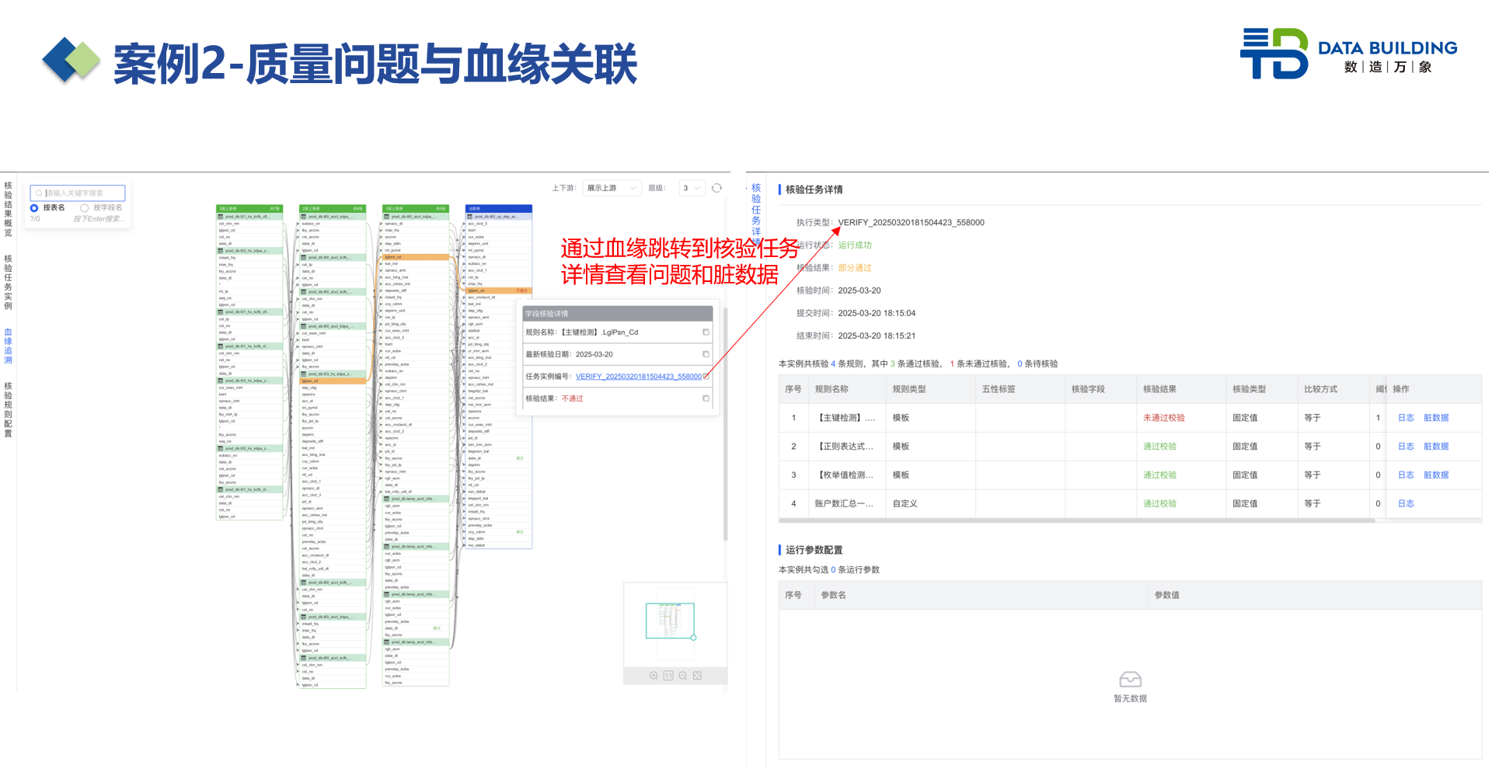Click the fit-to-screen icon under the minimap
Screen dimensions: 1492x769
coord(697,676)
